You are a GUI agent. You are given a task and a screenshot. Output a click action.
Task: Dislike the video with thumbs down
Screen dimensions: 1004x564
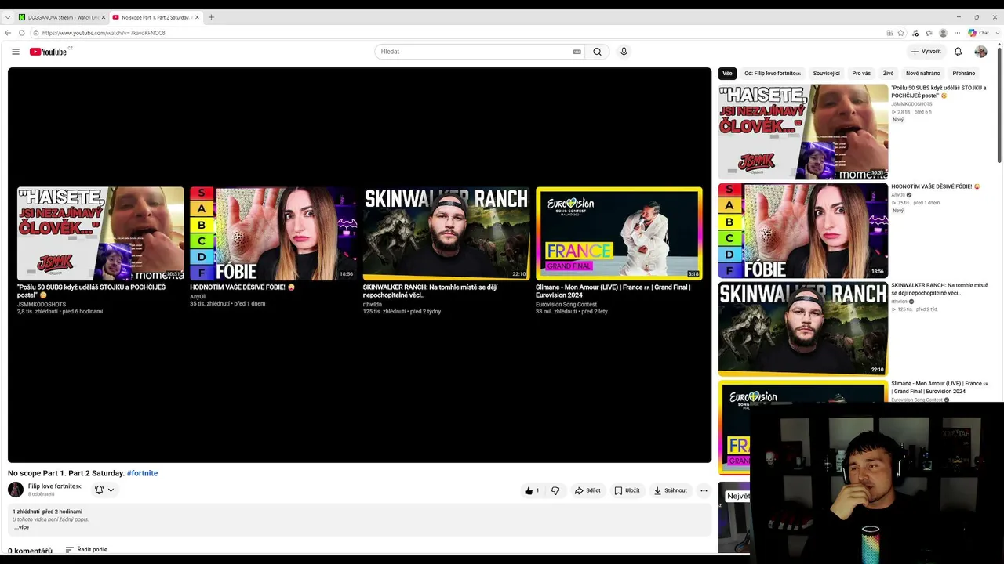tap(555, 490)
